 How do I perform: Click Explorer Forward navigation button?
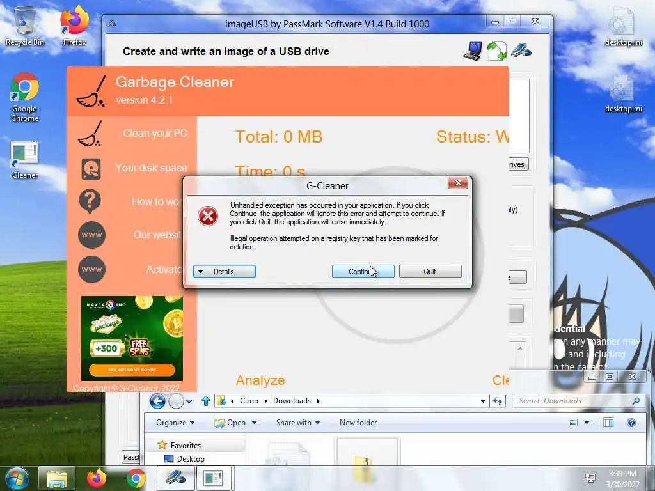pos(176,401)
